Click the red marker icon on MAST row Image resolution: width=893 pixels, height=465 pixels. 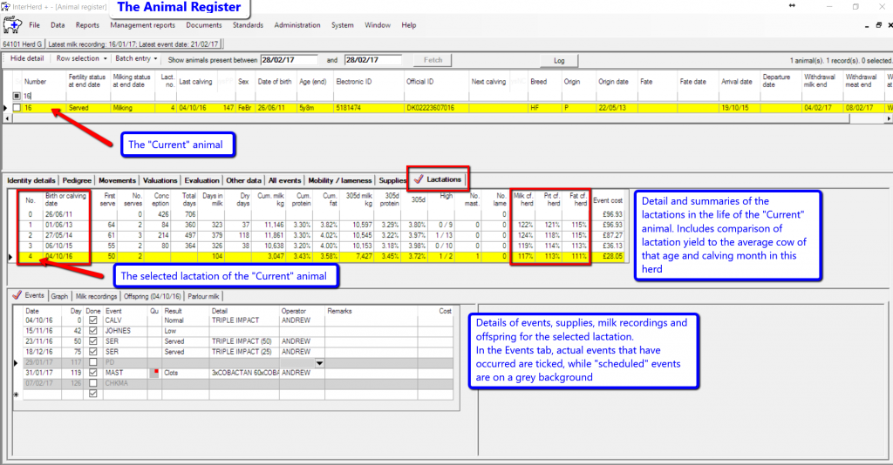click(x=154, y=373)
